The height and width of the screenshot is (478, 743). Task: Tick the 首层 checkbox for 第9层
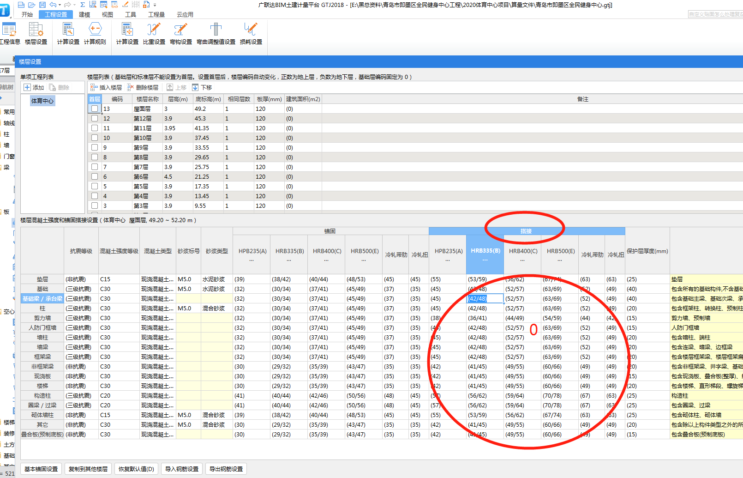(95, 147)
